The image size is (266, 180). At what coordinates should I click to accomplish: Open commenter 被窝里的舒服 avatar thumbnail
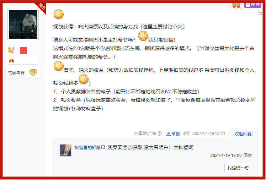coord(65,150)
